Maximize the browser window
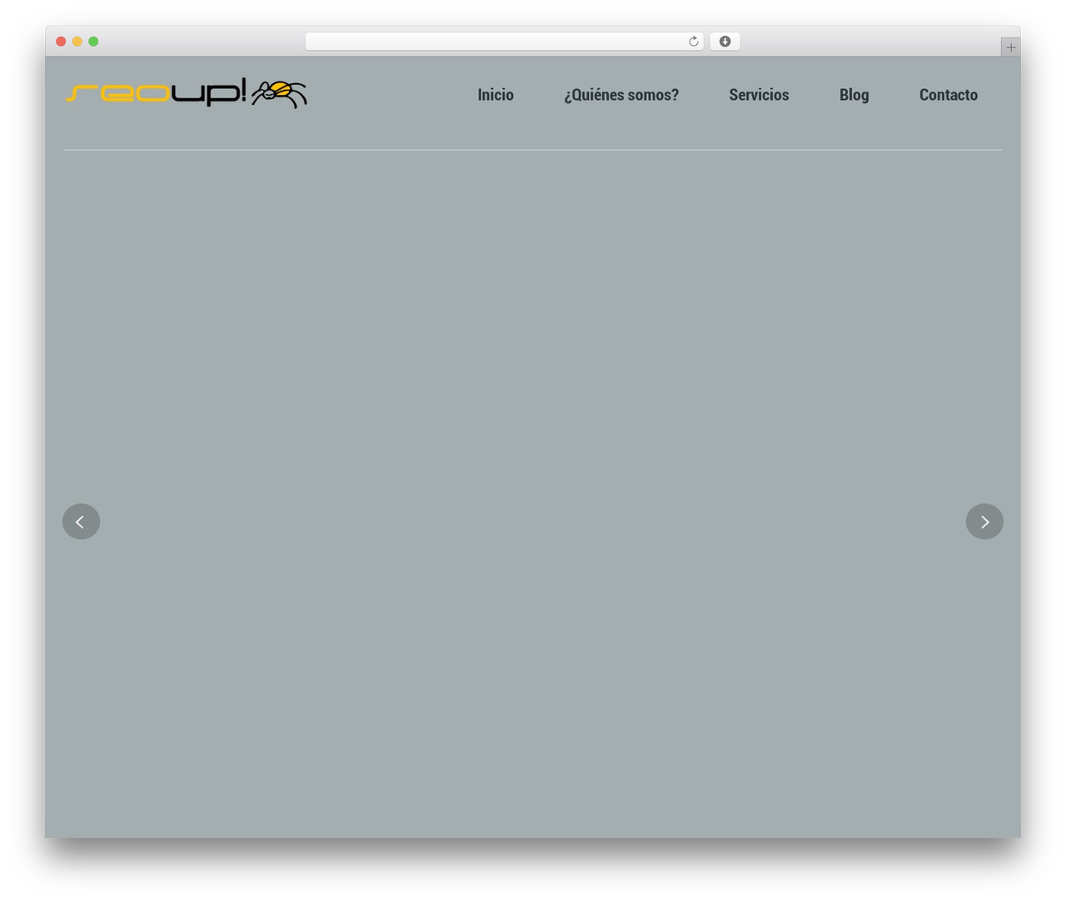Viewport: 1066px width, 902px height. pyautogui.click(x=93, y=42)
